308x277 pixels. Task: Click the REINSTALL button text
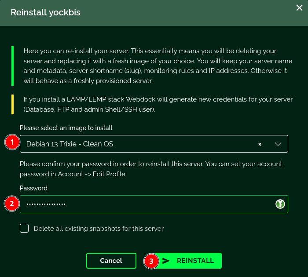pos(195,261)
